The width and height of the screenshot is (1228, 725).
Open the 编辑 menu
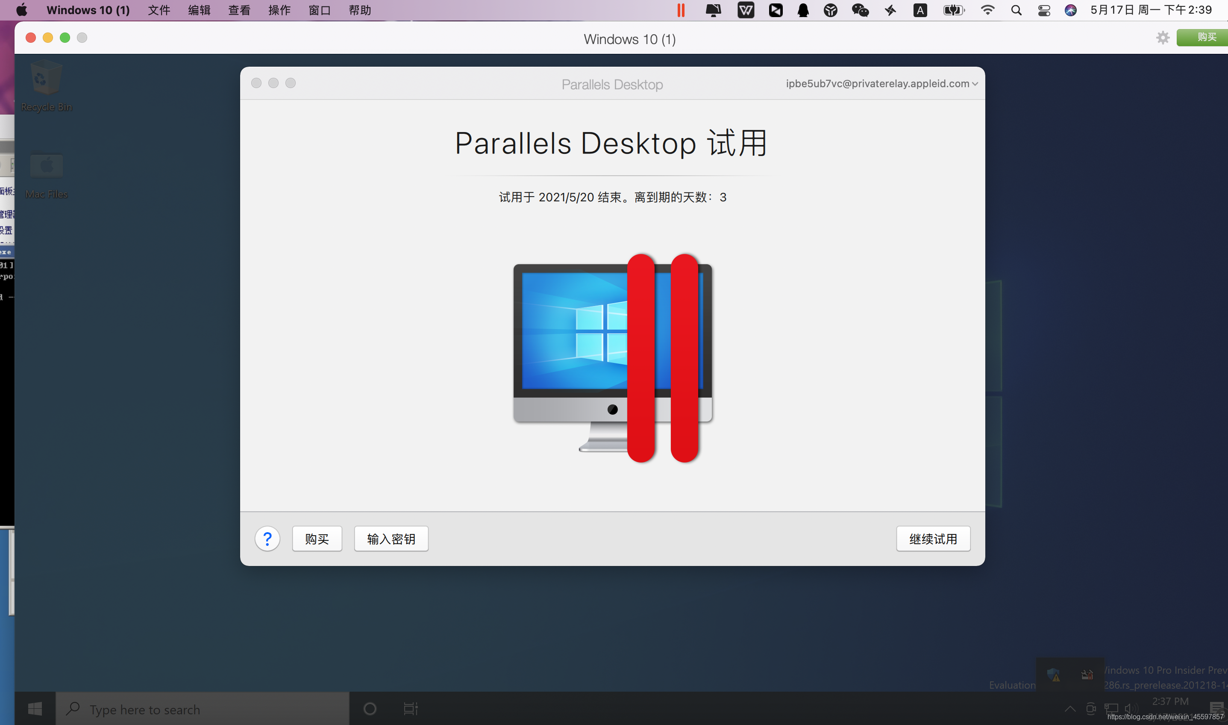pyautogui.click(x=199, y=10)
